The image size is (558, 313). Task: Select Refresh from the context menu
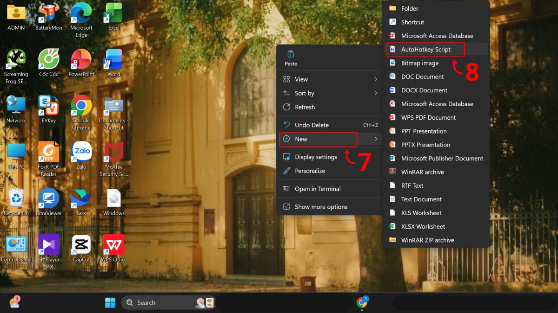305,107
